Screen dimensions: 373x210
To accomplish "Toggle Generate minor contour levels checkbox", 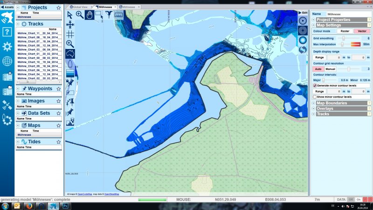I will tap(315, 86).
